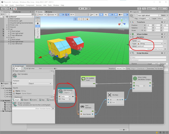Open the Layer Default dropdown
169x134 pixels.
(162, 18)
